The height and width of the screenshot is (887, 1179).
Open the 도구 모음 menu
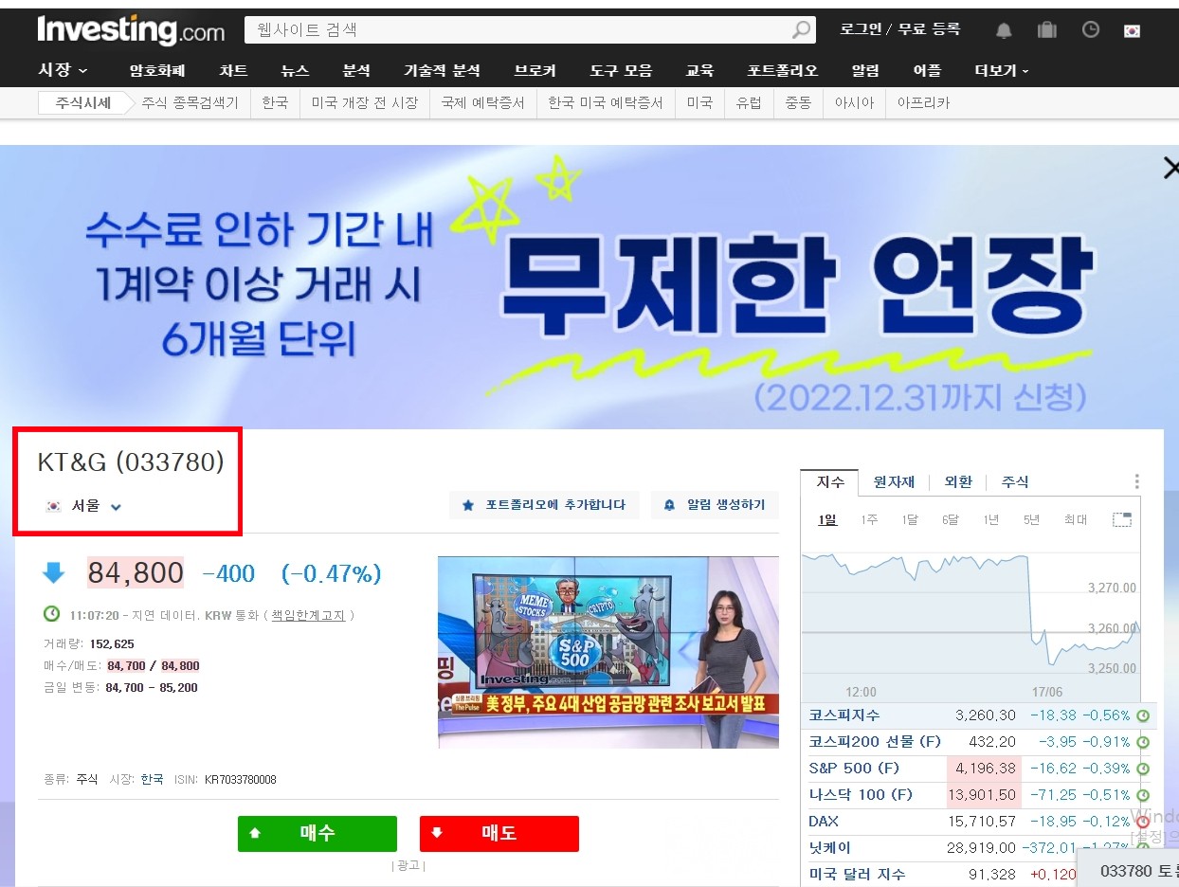(x=621, y=70)
